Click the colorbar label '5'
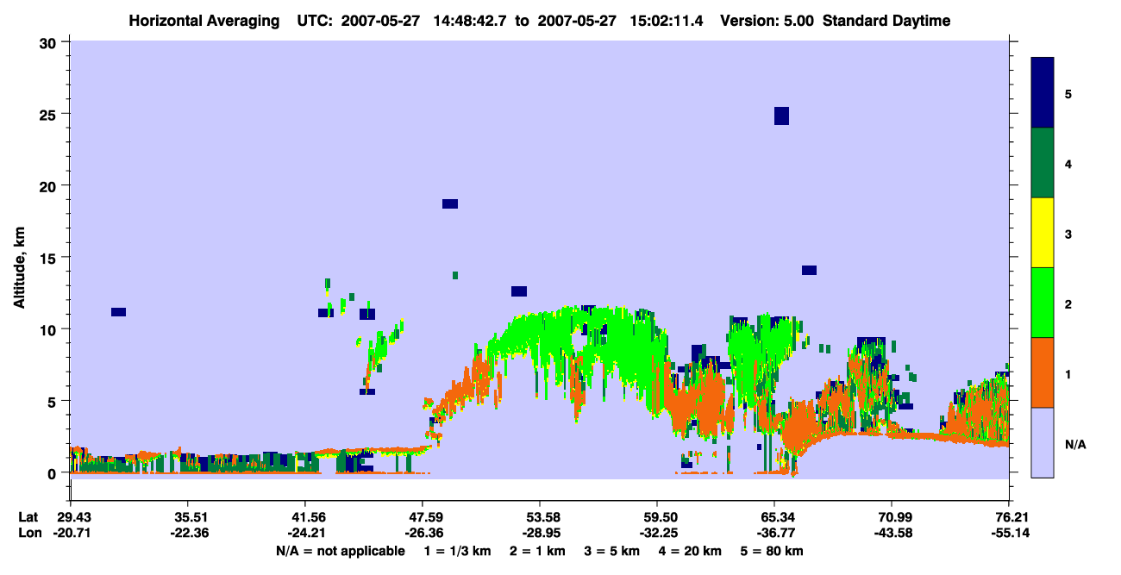Viewport: 1121px width, 575px height. [1068, 93]
